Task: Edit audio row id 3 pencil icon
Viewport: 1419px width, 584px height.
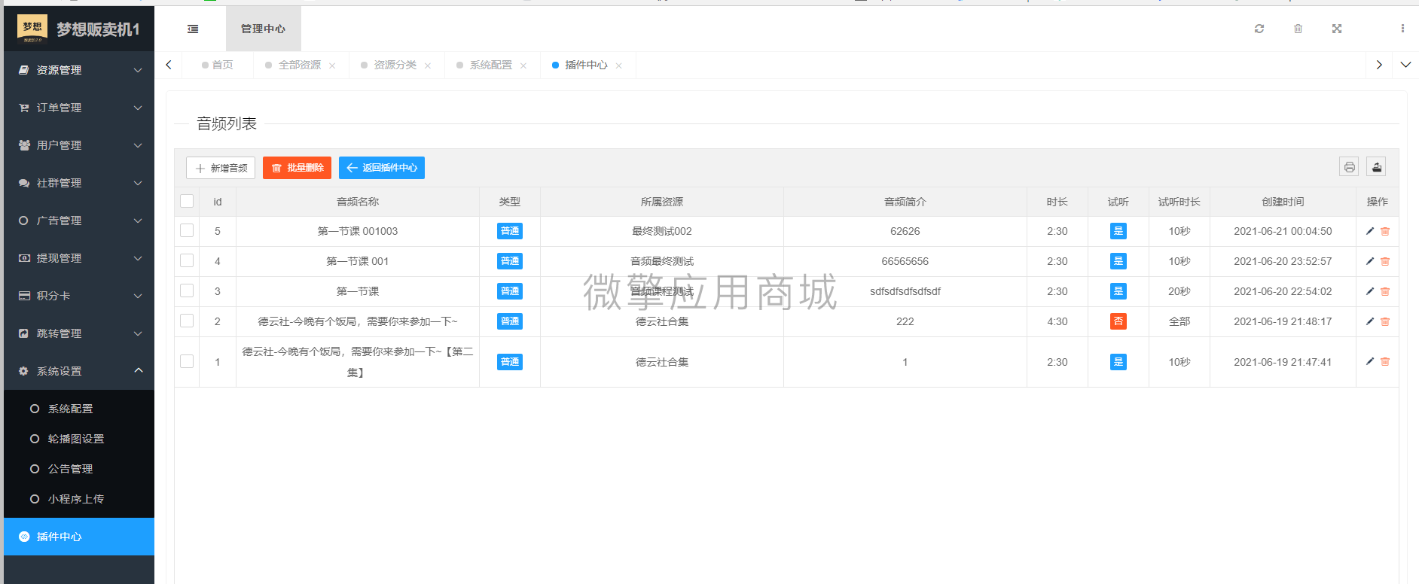Action: (x=1370, y=291)
